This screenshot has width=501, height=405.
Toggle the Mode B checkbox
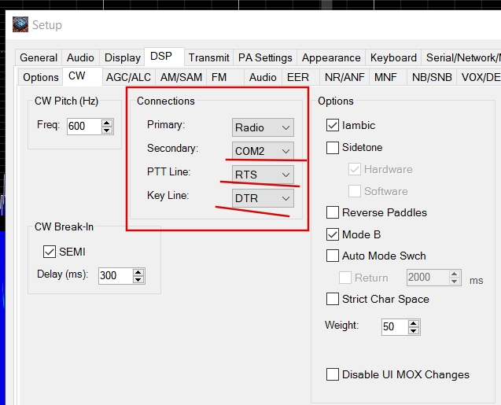tap(333, 234)
